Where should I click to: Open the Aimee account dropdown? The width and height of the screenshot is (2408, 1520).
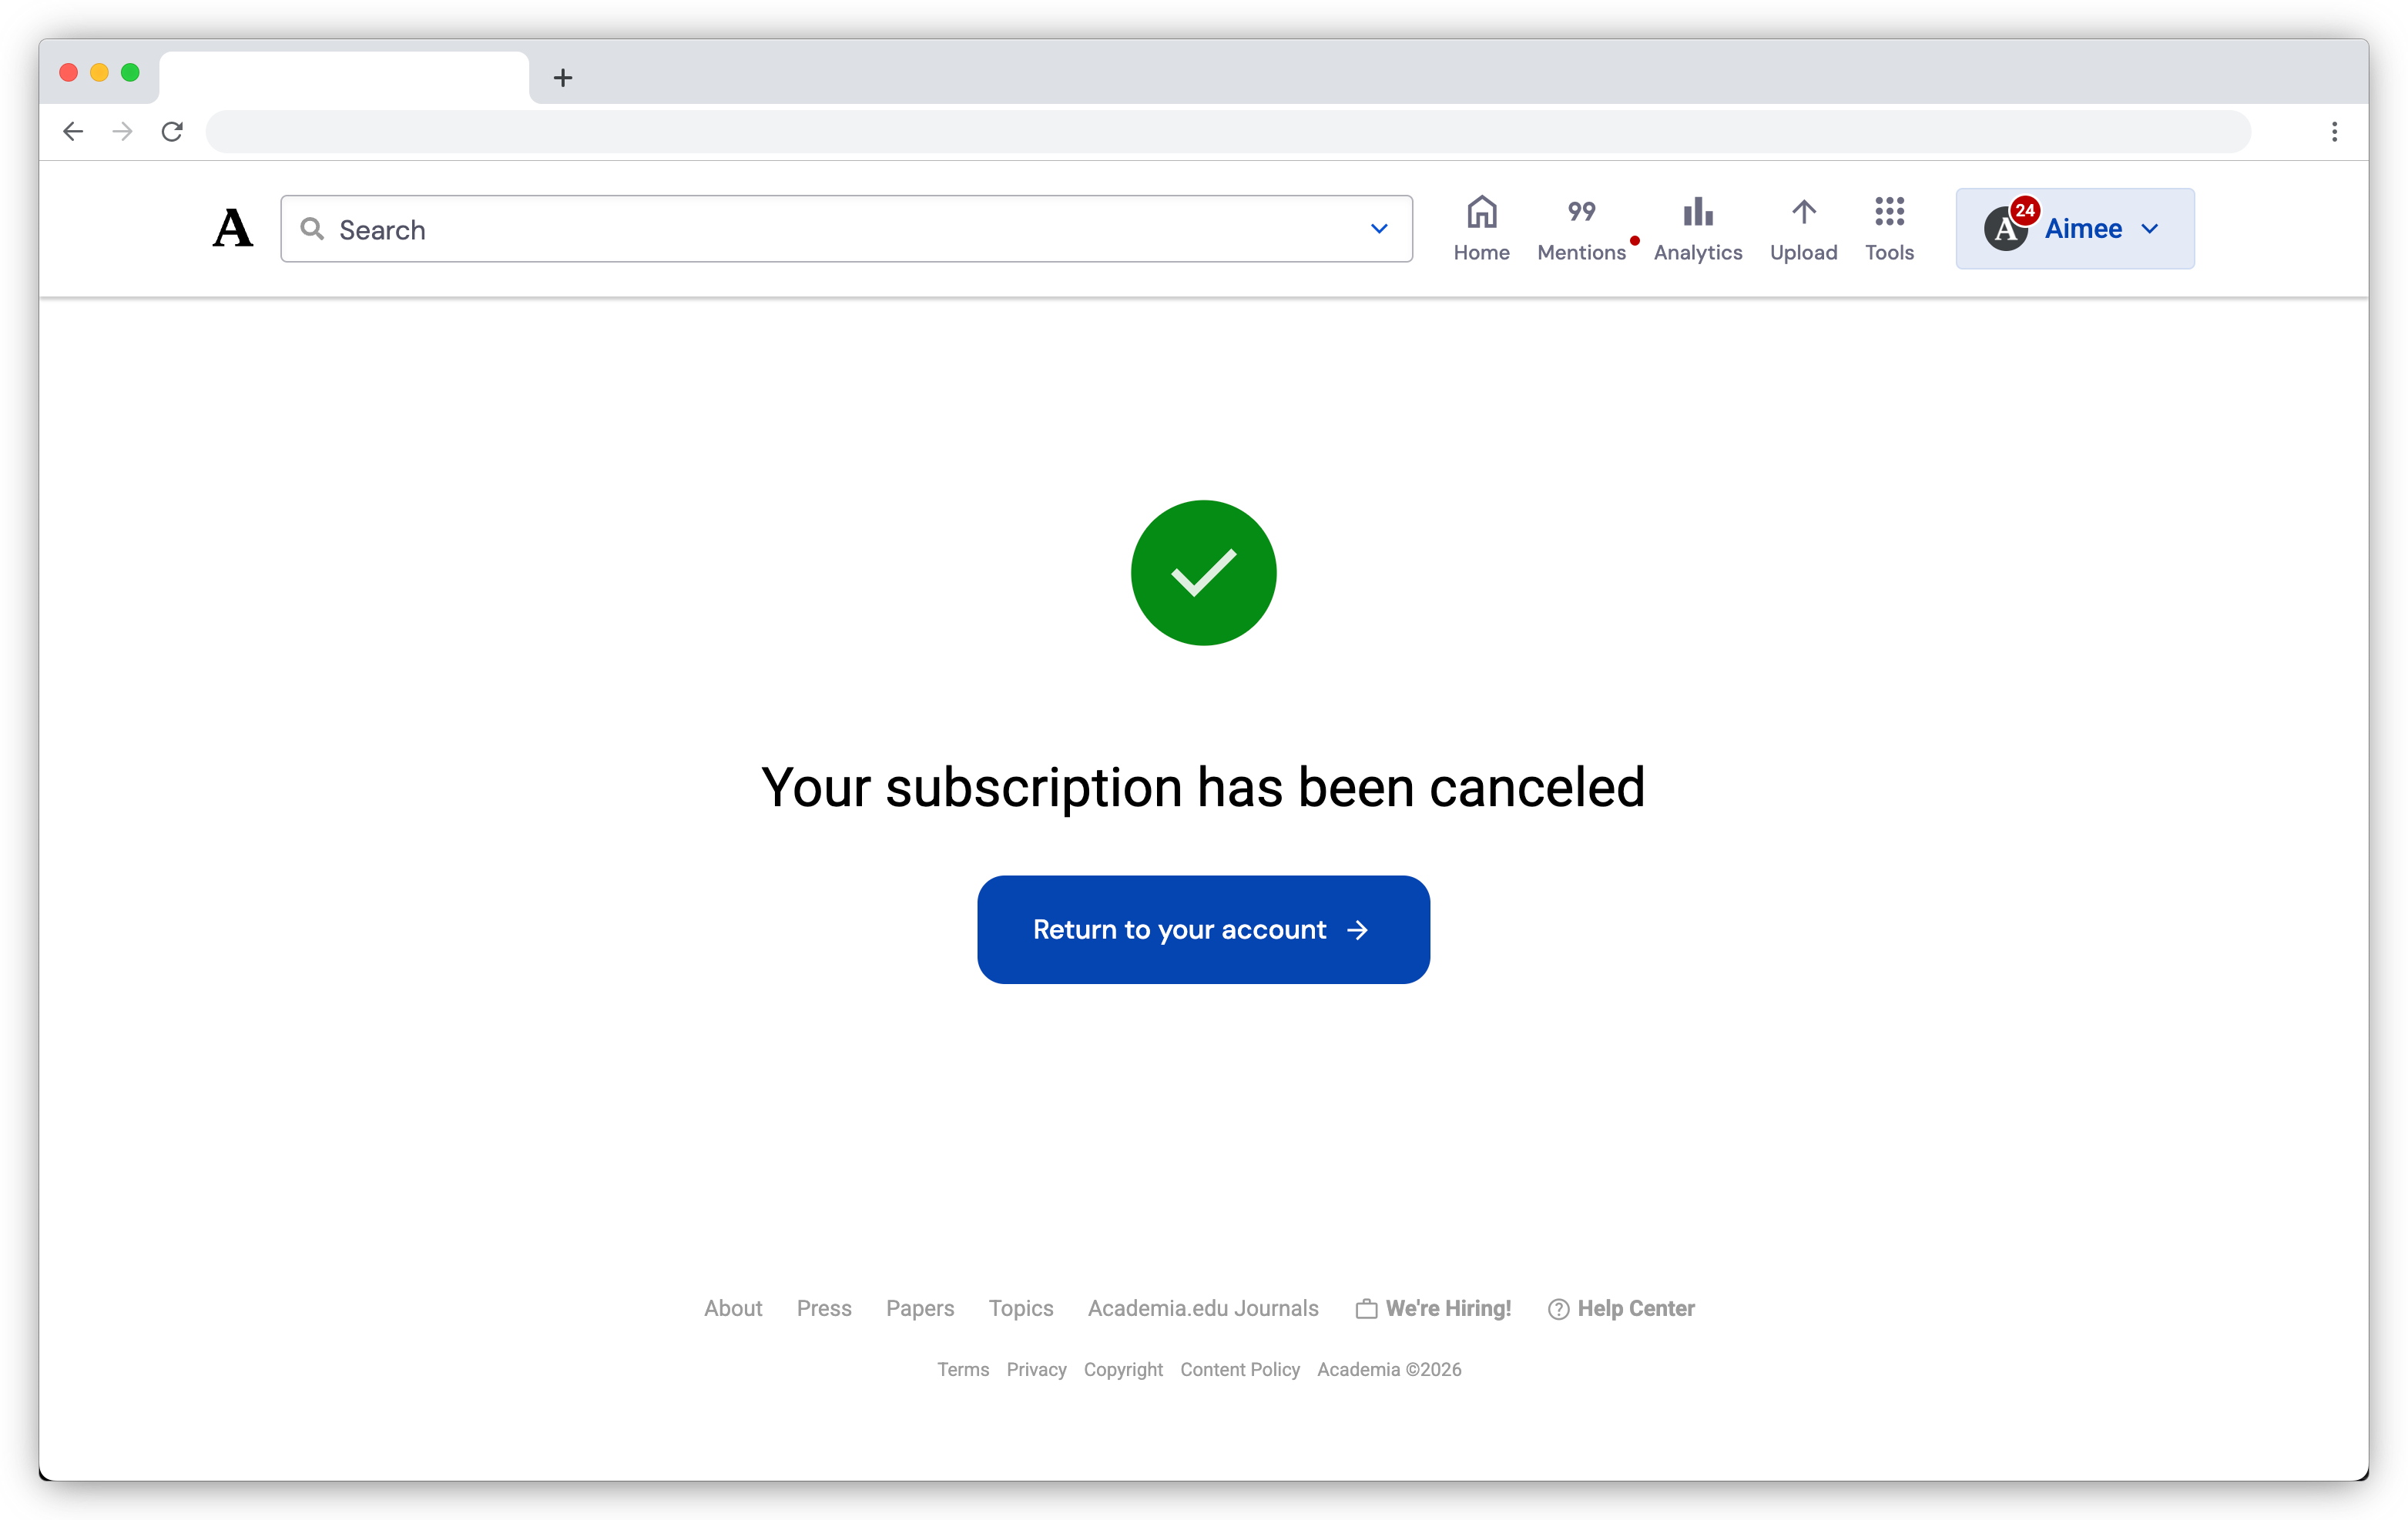[x=2075, y=229]
